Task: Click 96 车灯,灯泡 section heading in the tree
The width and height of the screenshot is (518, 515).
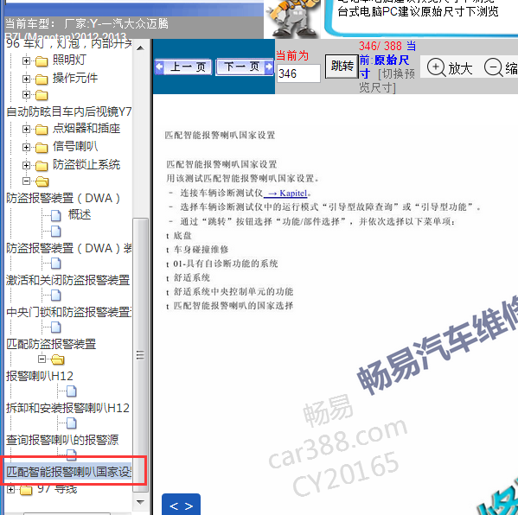Action: 68,43
